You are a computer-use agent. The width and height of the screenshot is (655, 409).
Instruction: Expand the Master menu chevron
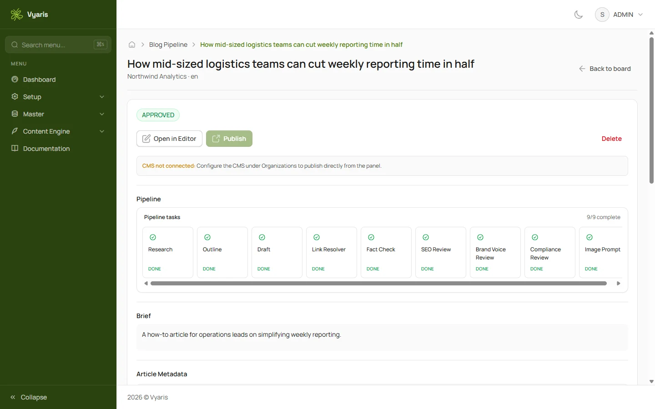pyautogui.click(x=102, y=114)
